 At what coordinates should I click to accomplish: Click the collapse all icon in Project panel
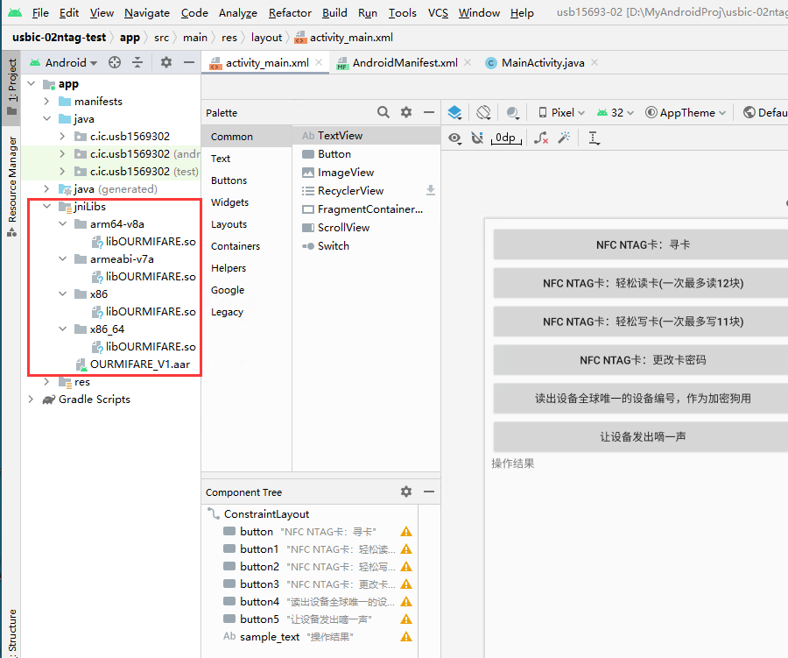click(x=137, y=62)
